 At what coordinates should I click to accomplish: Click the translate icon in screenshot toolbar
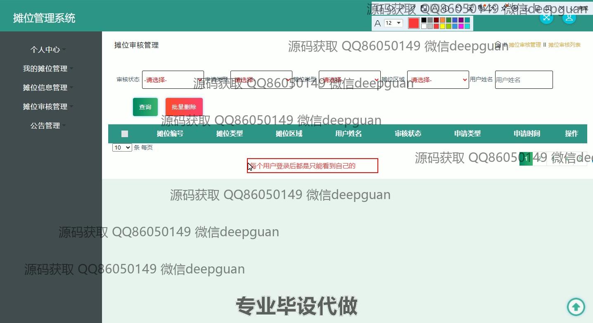click(481, 8)
